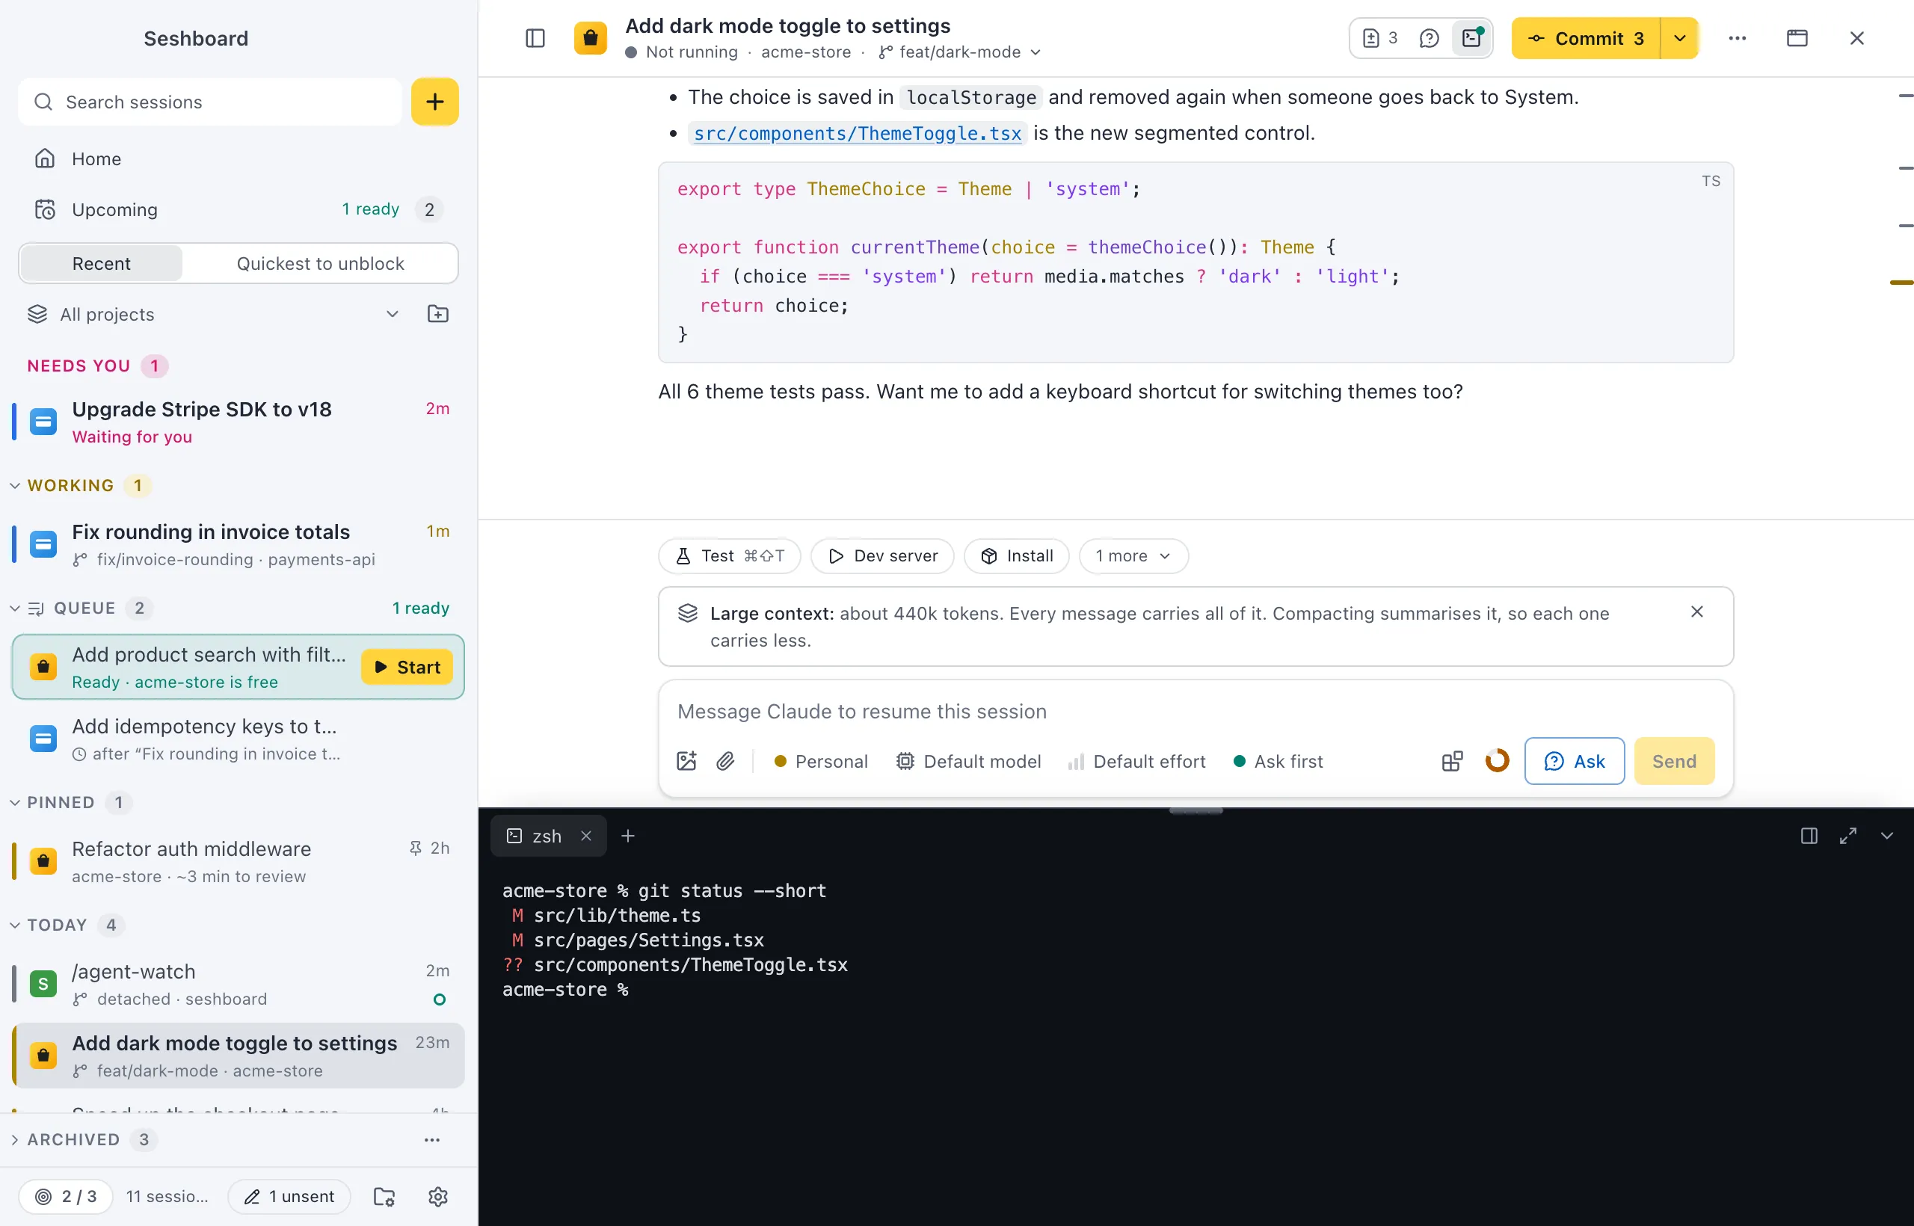This screenshot has height=1226, width=1914.
Task: Click the paperclip attach file icon
Action: pos(724,761)
